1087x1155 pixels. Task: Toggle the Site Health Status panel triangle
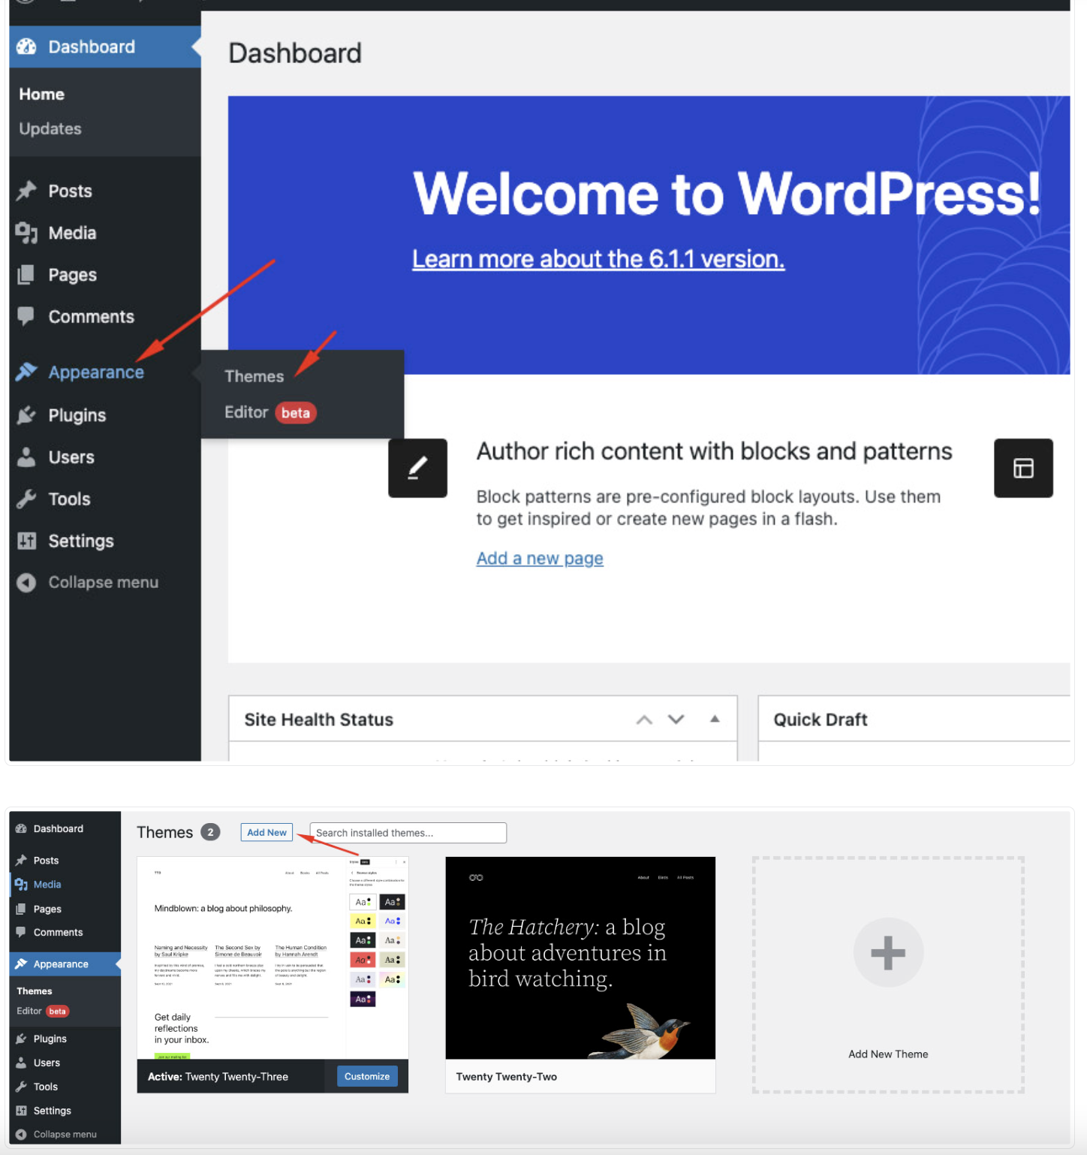click(715, 719)
